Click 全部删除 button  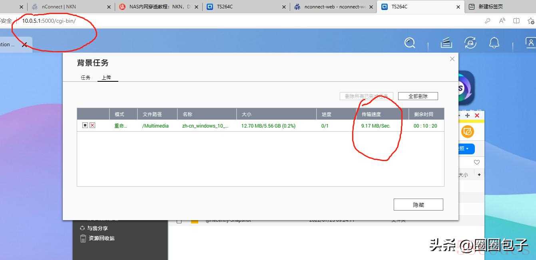coord(418,96)
